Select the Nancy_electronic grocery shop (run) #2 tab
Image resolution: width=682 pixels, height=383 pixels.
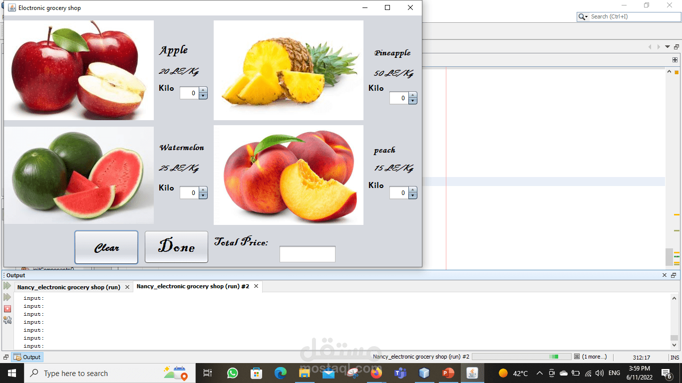pyautogui.click(x=193, y=286)
